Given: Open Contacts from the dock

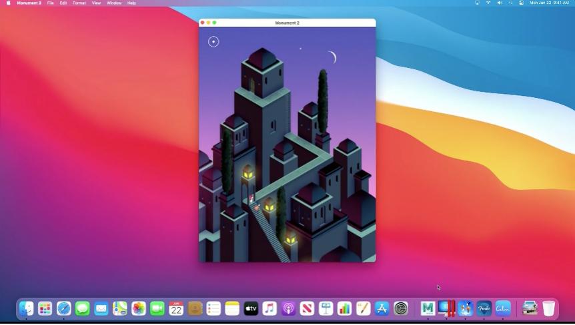Looking at the screenshot, I should coord(195,308).
